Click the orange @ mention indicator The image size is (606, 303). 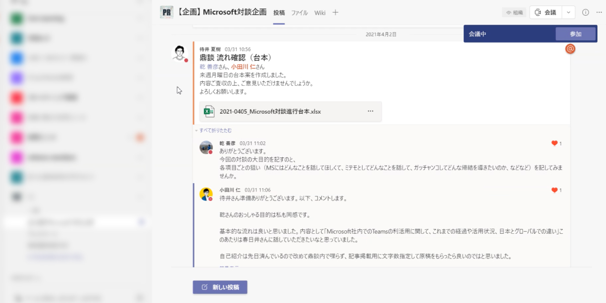[570, 49]
